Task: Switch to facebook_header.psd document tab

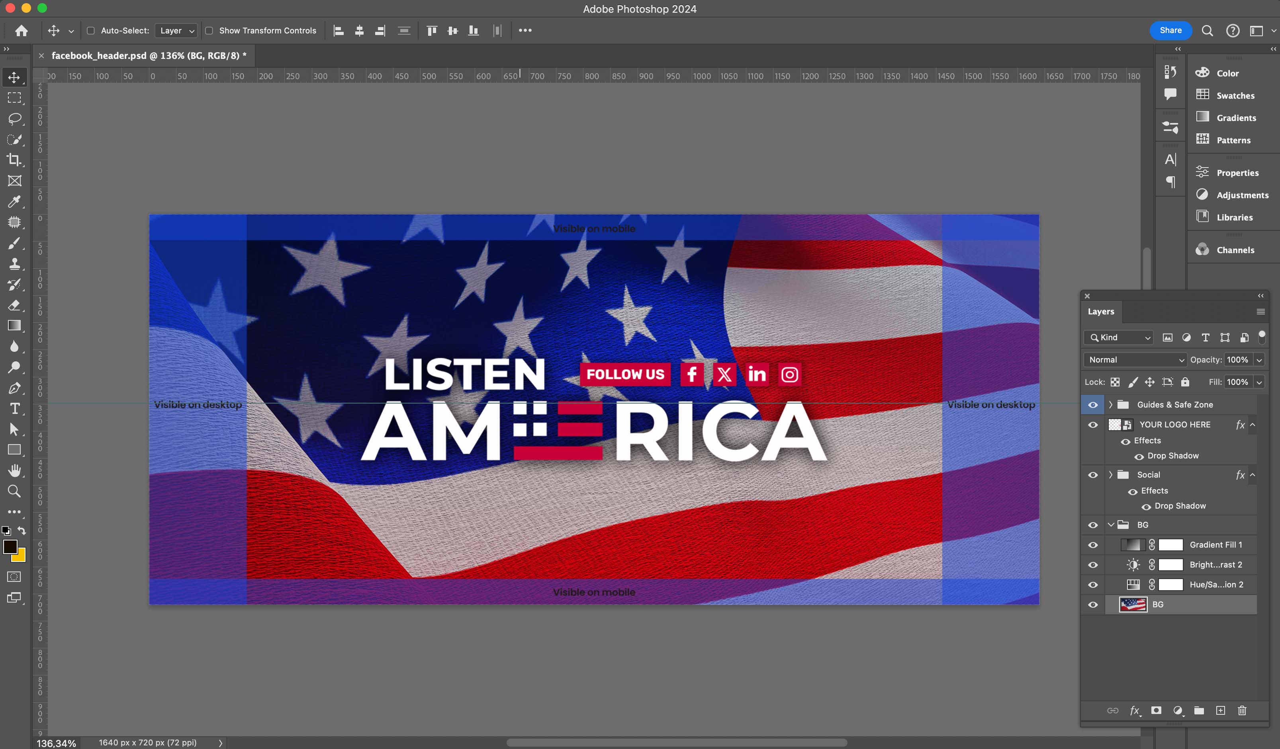Action: [148, 56]
